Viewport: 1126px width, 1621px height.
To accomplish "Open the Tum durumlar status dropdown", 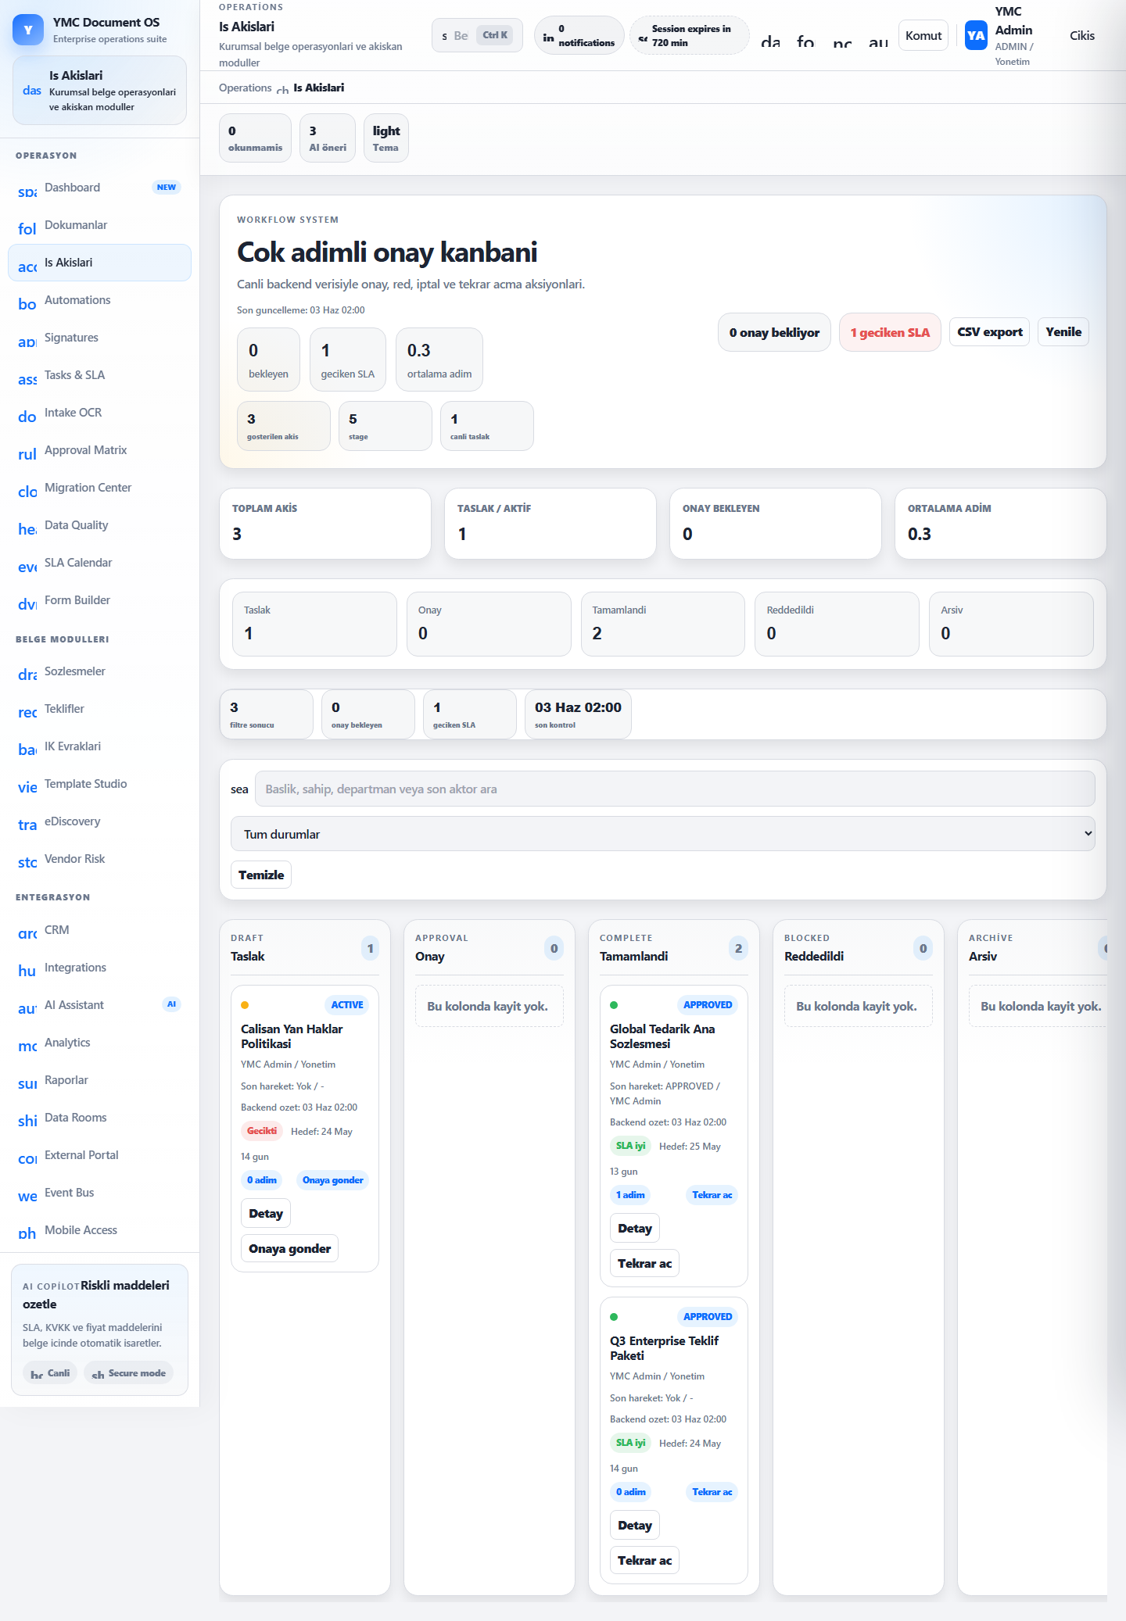I will click(662, 834).
